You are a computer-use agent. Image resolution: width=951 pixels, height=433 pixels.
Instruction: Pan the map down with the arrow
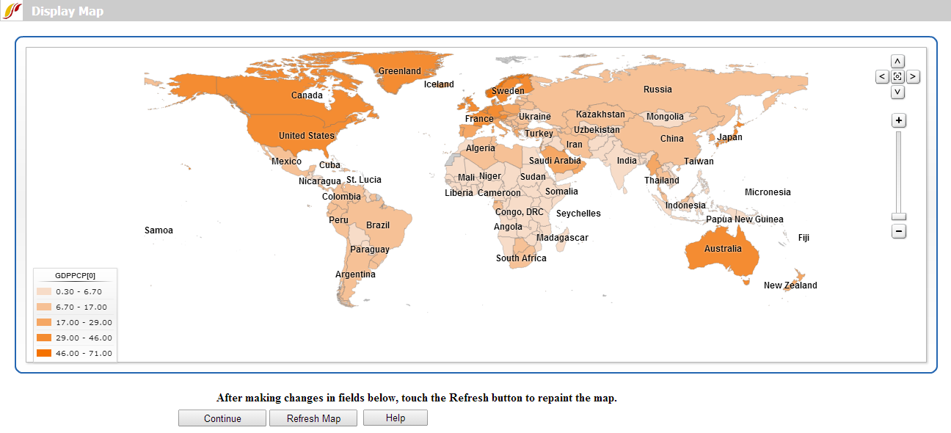(897, 92)
